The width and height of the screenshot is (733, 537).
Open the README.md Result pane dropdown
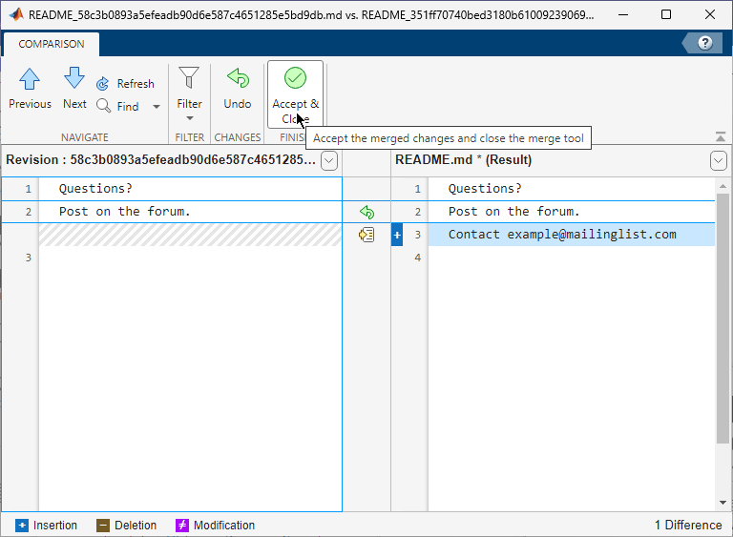point(719,160)
